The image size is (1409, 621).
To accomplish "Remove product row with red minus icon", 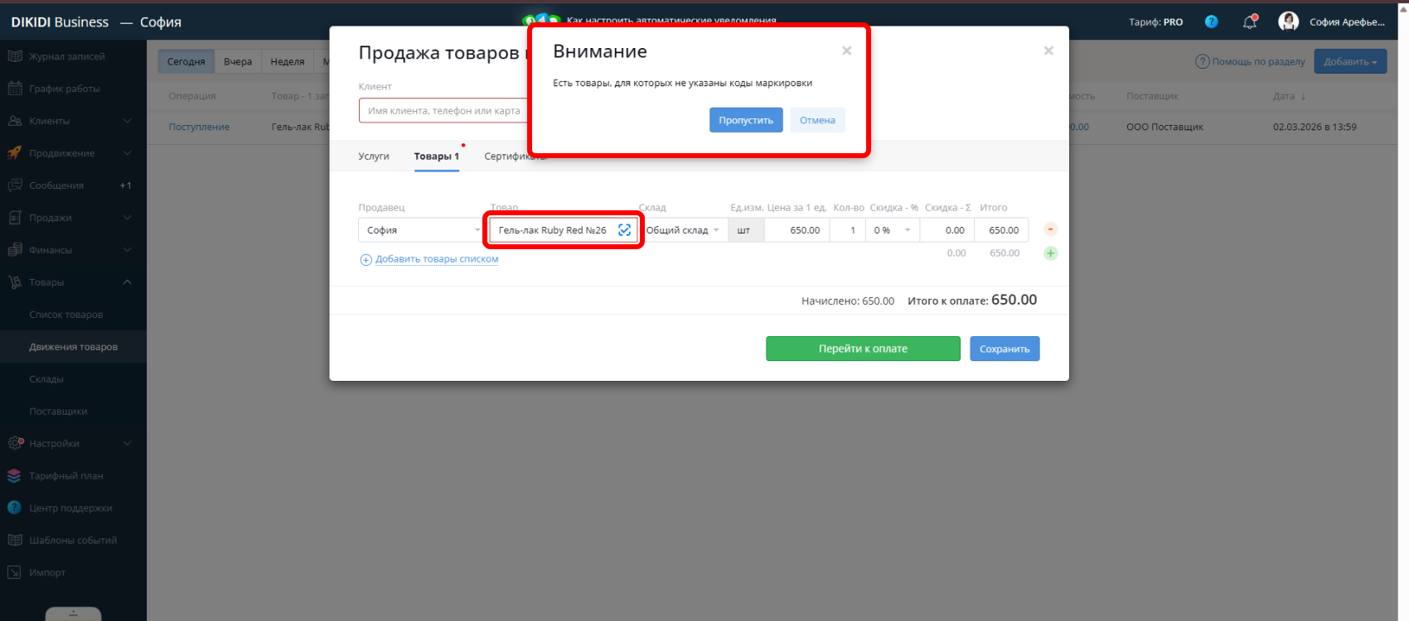I will pos(1050,229).
